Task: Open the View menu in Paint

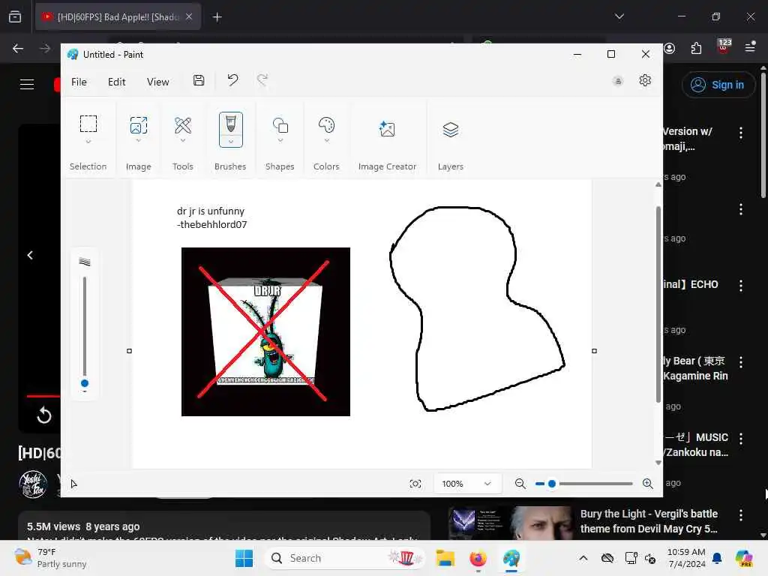Action: (x=157, y=82)
